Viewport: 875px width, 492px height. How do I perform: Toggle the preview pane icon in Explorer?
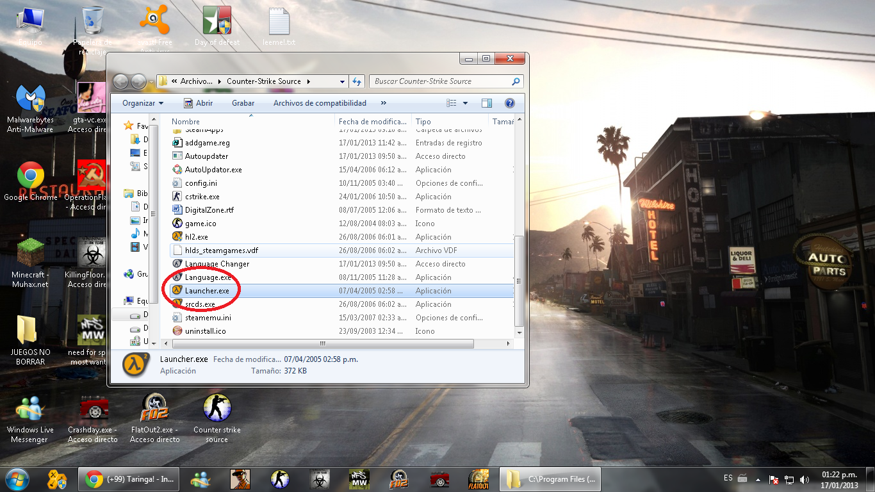point(486,103)
